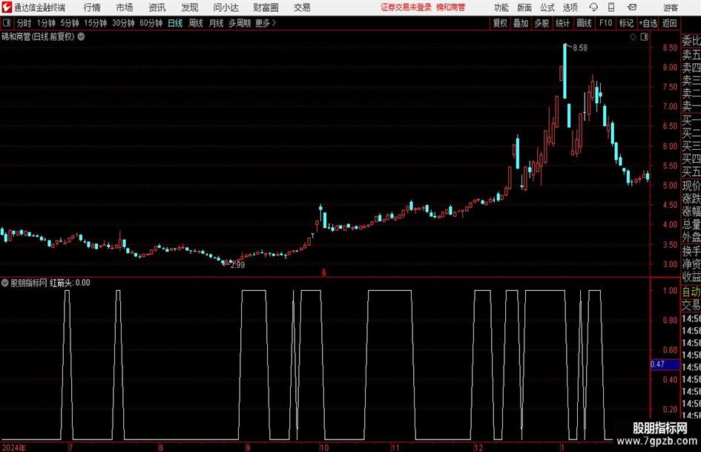
Task: Open the 资讯 menu
Action: (157, 7)
